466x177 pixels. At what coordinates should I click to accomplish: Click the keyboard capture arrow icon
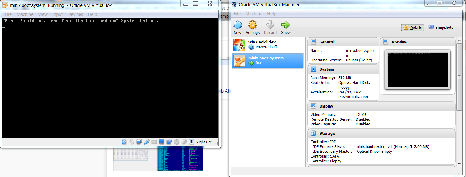click(x=191, y=142)
